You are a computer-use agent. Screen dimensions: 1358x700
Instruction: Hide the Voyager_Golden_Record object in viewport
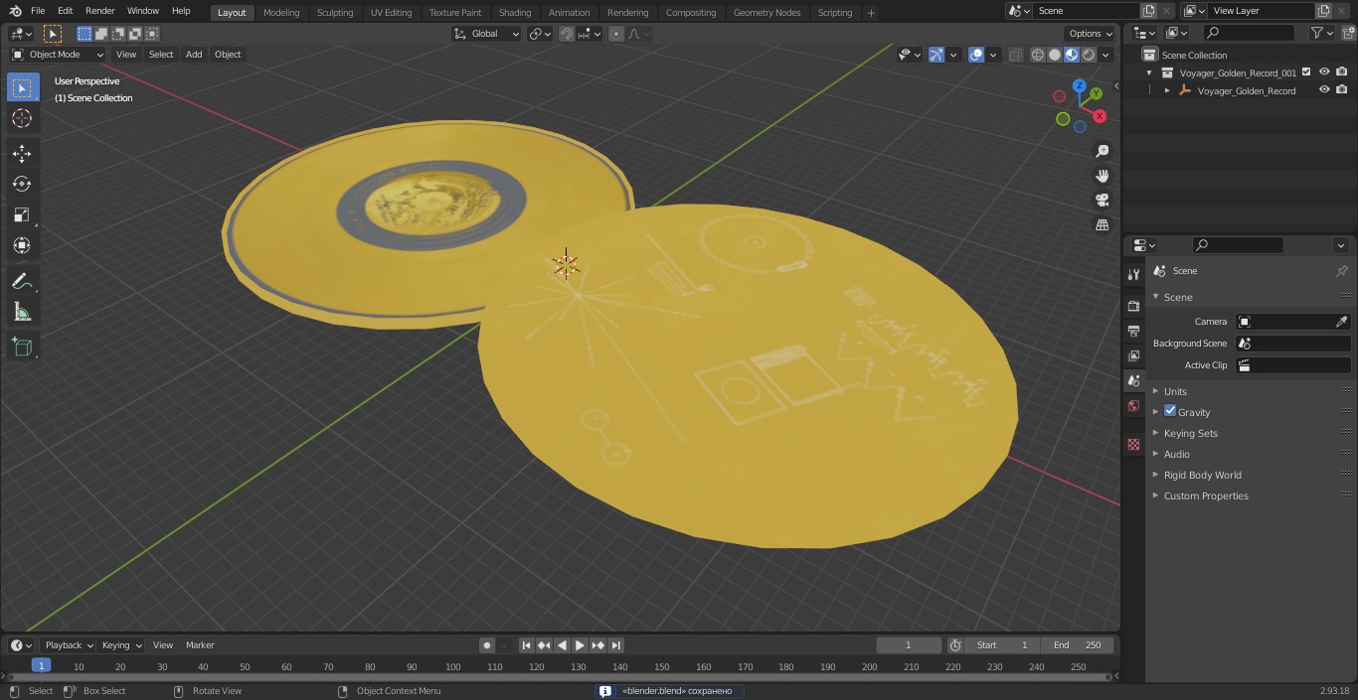click(x=1324, y=89)
